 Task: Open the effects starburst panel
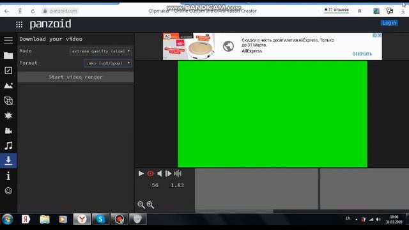coord(8,116)
